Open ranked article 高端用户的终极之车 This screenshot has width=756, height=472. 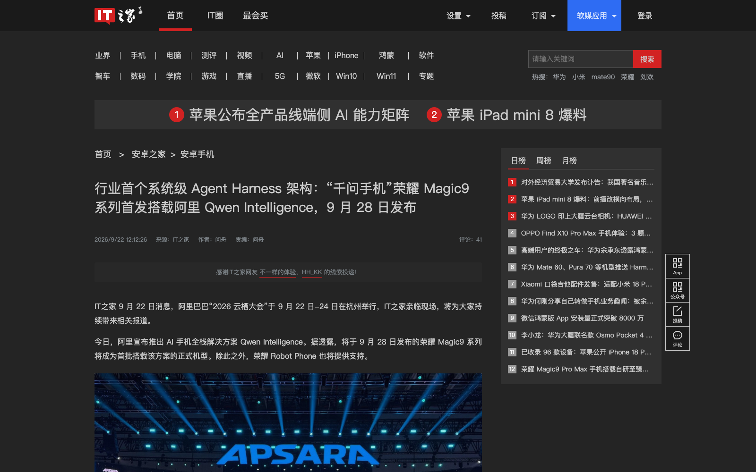(587, 250)
